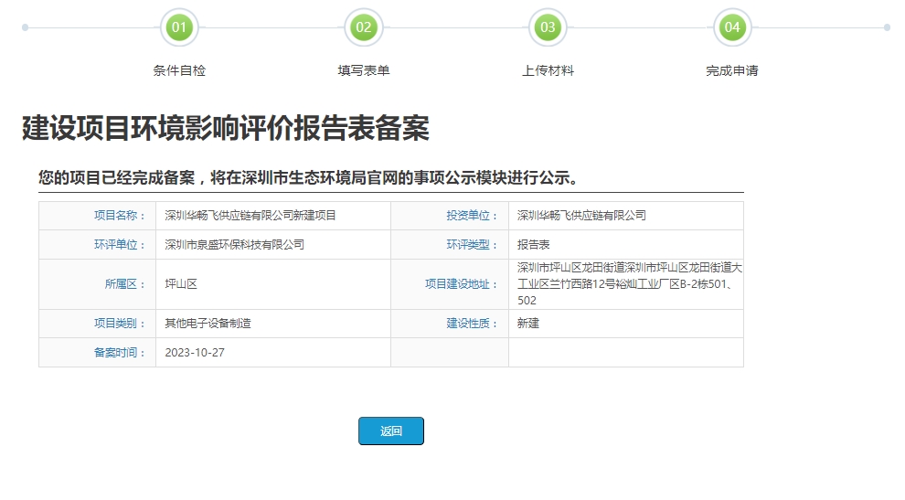Select the 填写表单 step label
This screenshot has width=905, height=500.
point(364,70)
